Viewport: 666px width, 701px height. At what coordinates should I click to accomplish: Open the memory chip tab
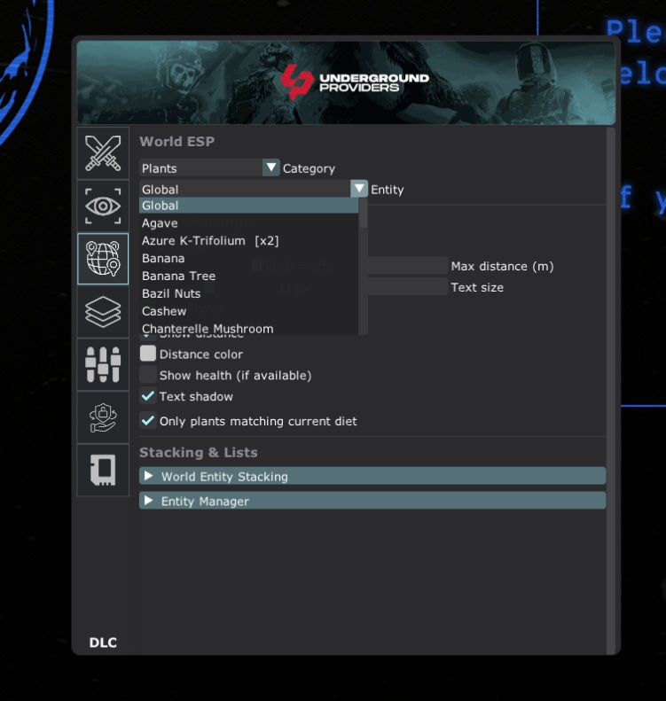pos(103,470)
